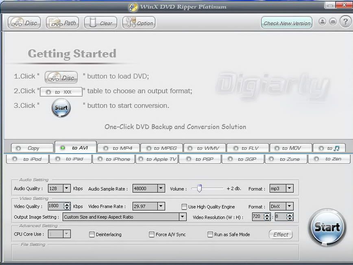The image size is (353, 265).
Task: Open the Effect settings button
Action: (x=281, y=234)
